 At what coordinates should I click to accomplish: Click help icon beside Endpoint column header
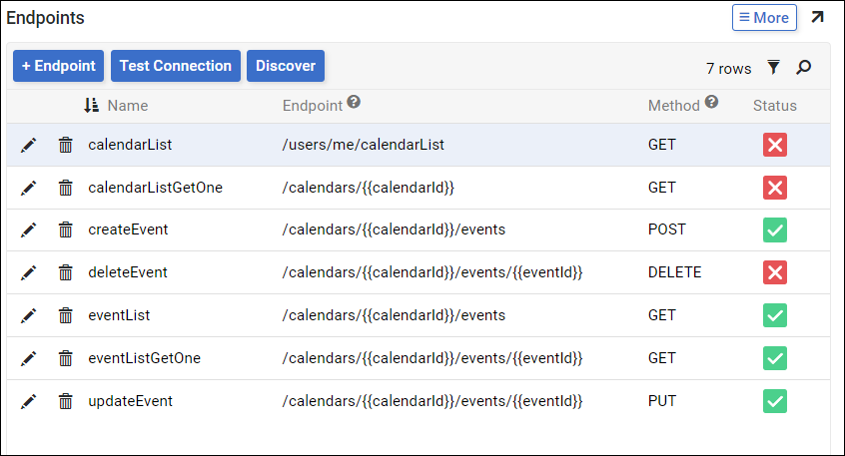pos(354,103)
